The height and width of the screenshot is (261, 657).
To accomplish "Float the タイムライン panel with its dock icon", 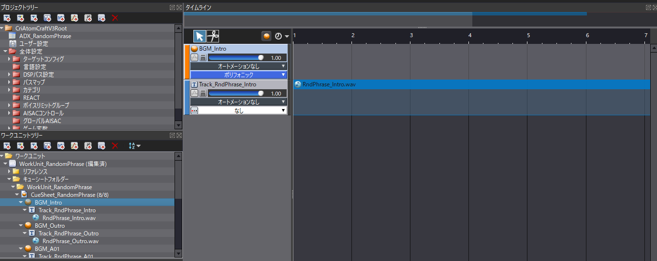I will [648, 8].
